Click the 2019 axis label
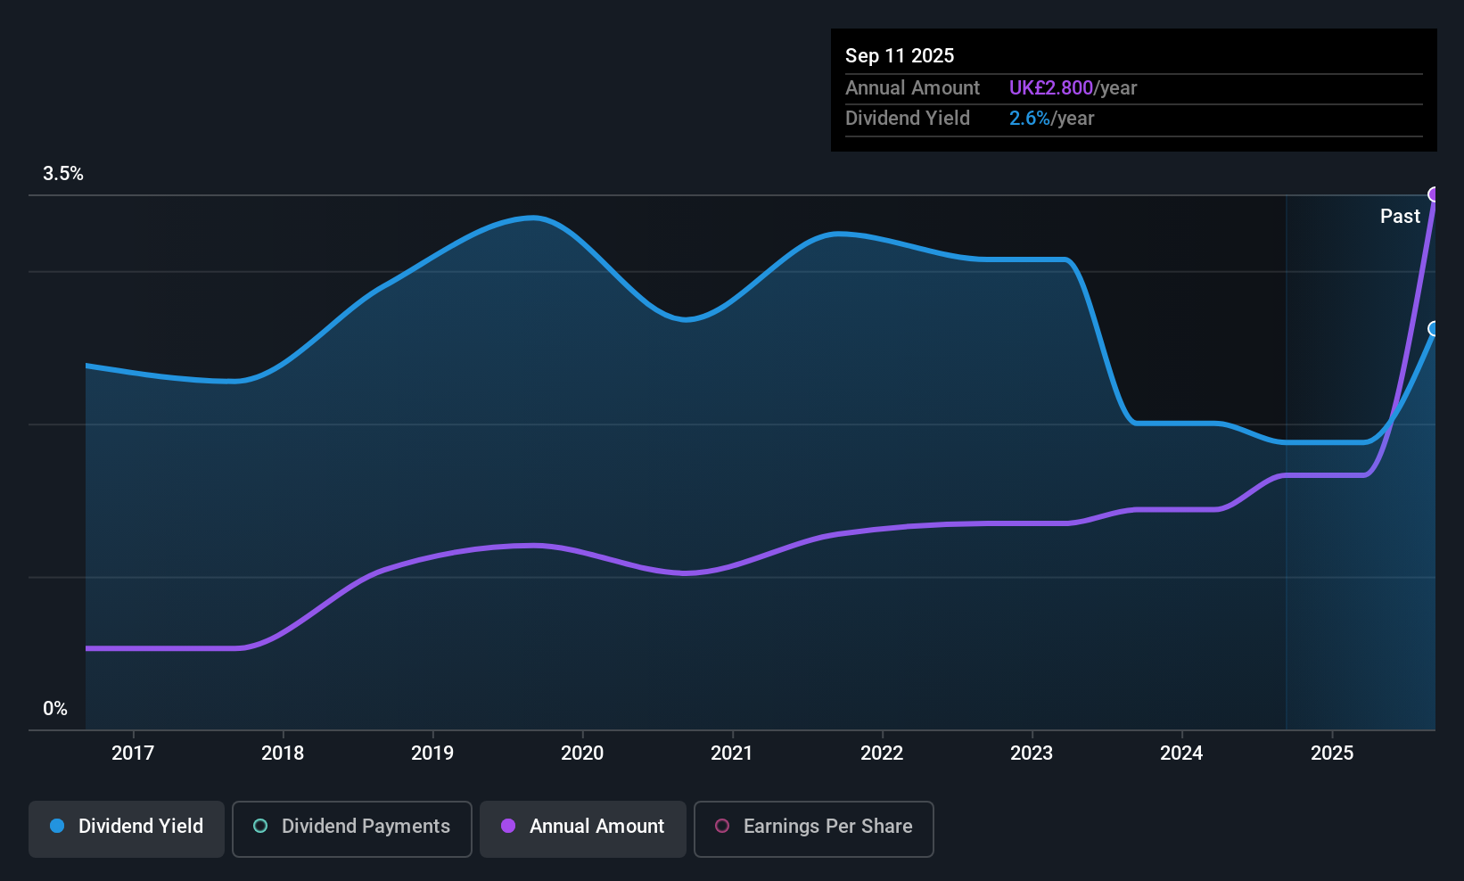This screenshot has height=881, width=1464. click(x=432, y=753)
